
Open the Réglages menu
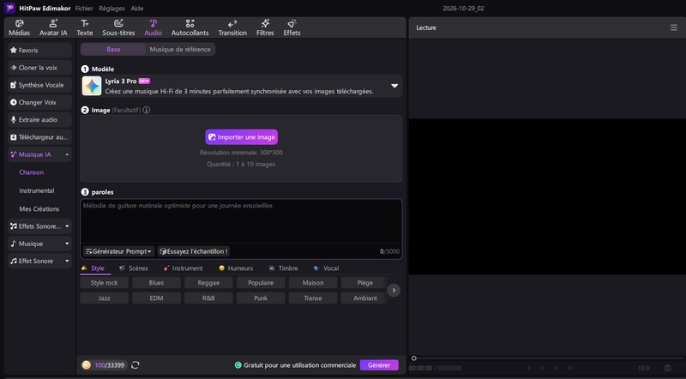pos(111,9)
